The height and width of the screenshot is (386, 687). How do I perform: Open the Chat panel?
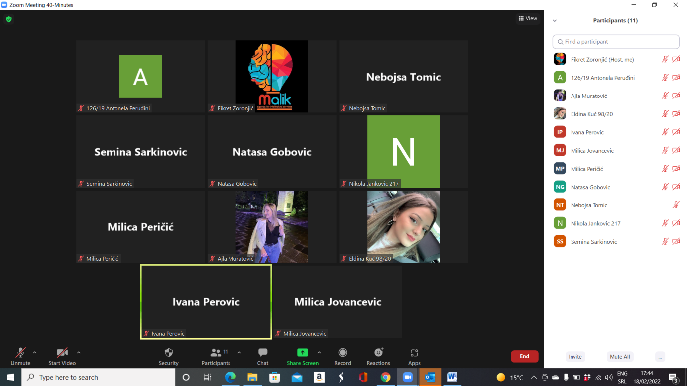262,356
